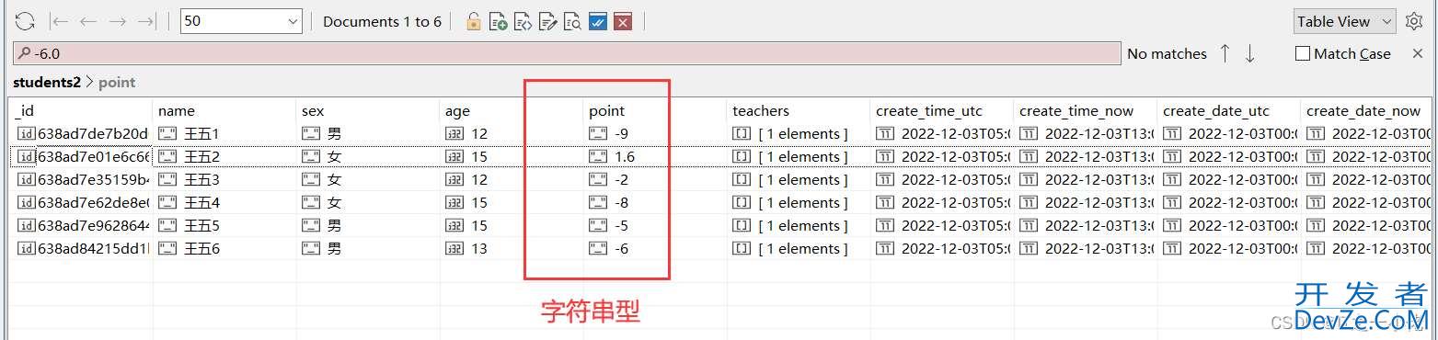Image resolution: width=1438 pixels, height=340 pixels.
Task: Go to the previous page of documents
Action: click(88, 21)
